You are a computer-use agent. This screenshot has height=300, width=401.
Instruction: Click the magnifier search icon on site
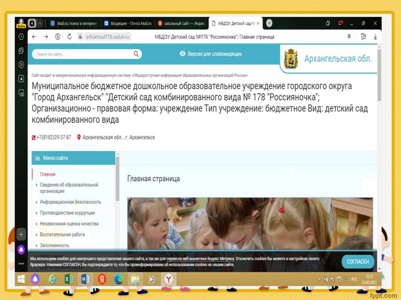pos(136,54)
